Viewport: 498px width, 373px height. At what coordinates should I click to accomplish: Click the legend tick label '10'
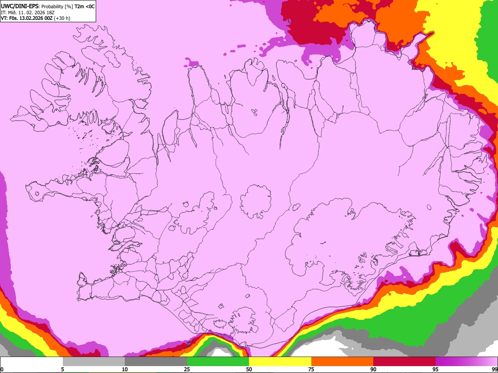(x=125, y=369)
